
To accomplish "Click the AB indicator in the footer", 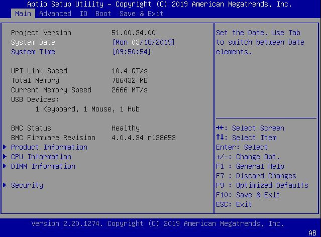I will [312, 233].
